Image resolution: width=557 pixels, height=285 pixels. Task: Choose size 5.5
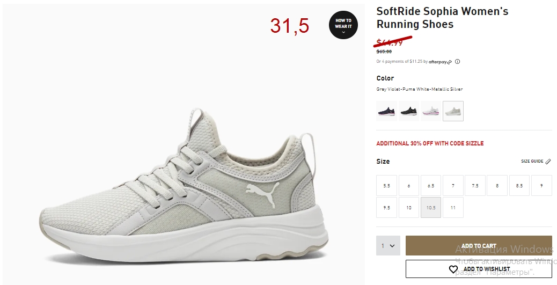(386, 186)
